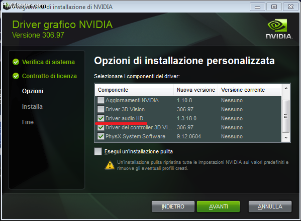
Task: Click the scroll down arrow of component list
Action: [286, 138]
